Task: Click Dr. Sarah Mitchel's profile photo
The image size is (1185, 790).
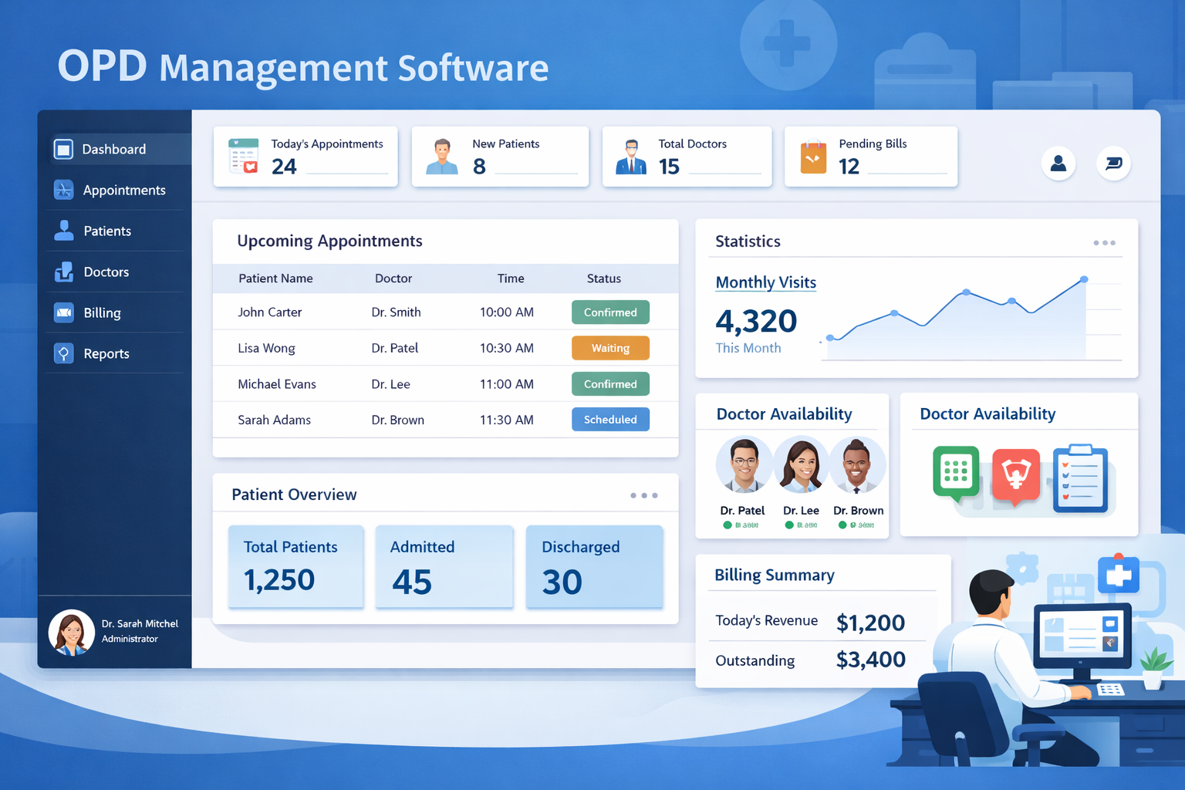Action: [71, 632]
